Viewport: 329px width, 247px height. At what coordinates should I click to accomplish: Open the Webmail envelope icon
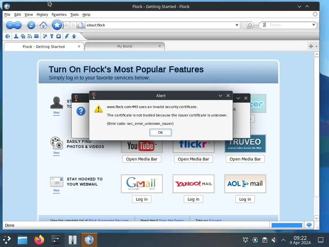click(x=37, y=36)
